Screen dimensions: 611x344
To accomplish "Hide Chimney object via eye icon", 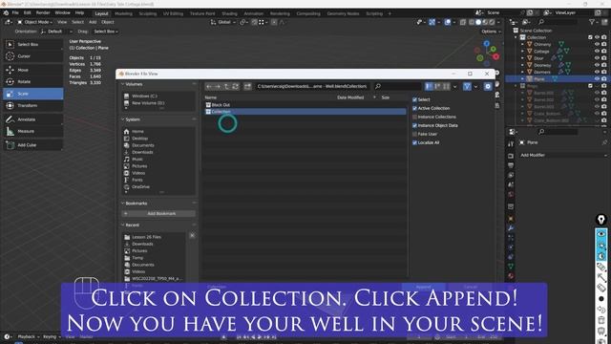I will point(597,45).
